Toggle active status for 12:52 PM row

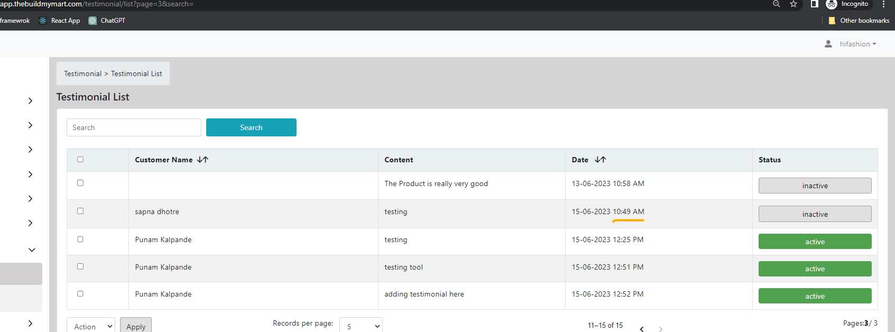click(x=815, y=296)
